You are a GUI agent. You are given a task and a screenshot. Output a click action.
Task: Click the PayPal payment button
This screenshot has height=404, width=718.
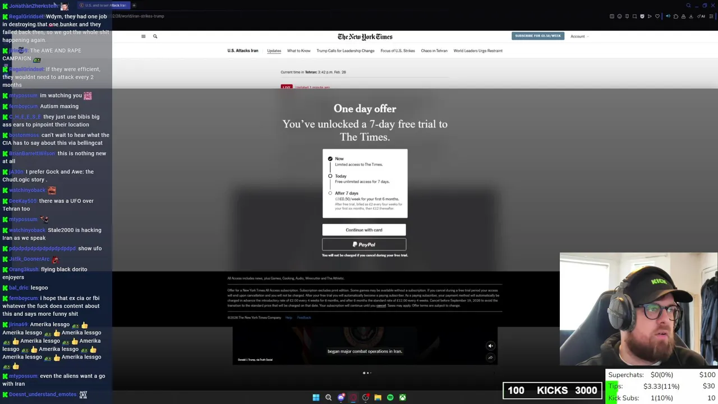pyautogui.click(x=364, y=245)
